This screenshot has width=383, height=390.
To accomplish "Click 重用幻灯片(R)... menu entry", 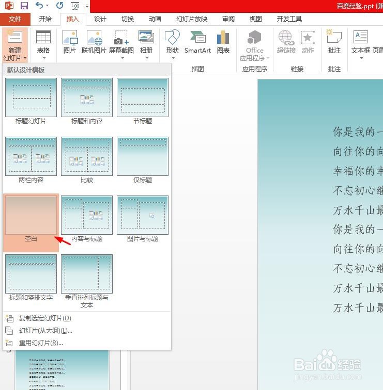I will pos(87,343).
